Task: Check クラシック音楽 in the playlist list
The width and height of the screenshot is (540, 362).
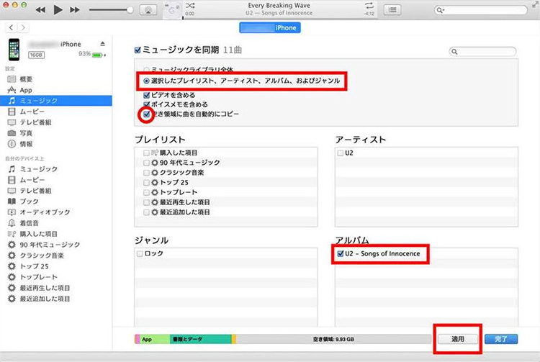Action: pyautogui.click(x=146, y=173)
